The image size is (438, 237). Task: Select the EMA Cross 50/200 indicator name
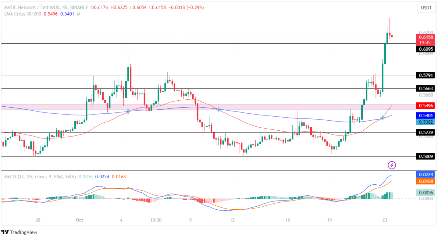(23, 14)
